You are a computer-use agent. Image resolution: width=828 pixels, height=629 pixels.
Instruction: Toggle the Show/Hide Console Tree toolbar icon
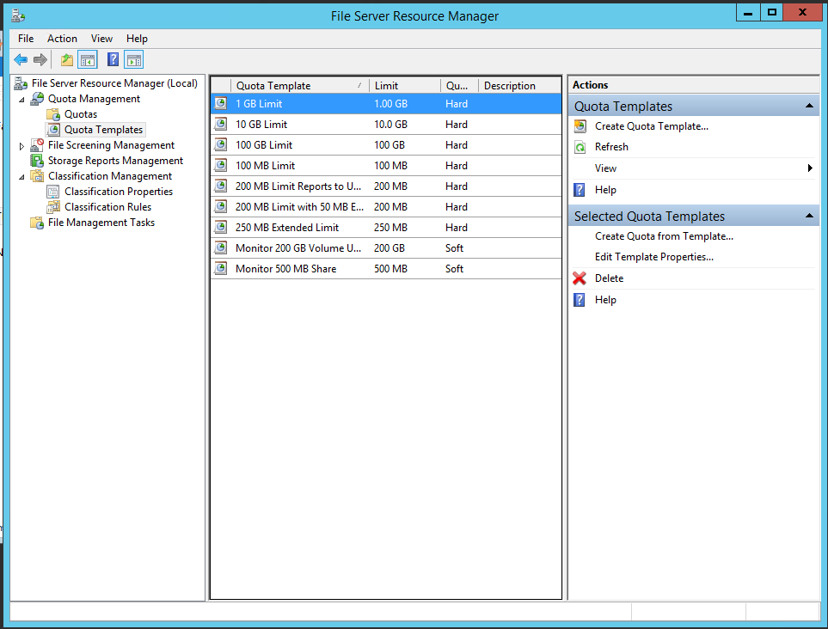coord(88,59)
